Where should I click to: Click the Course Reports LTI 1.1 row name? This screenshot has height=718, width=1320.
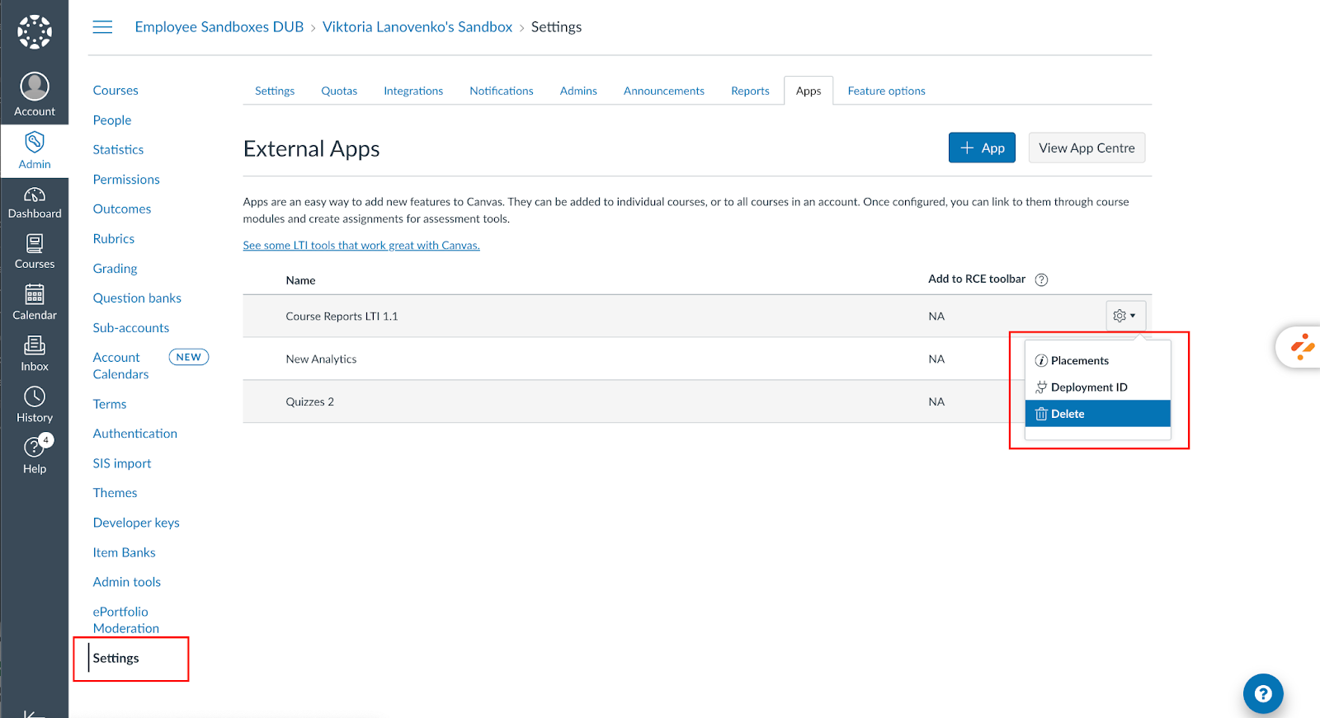(342, 317)
